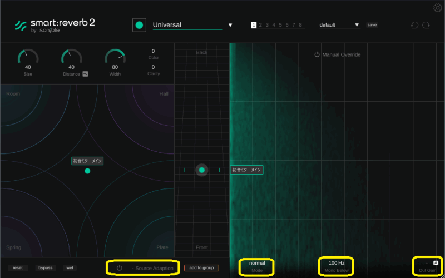
Task: Select state slot 8
Action: [300, 25]
